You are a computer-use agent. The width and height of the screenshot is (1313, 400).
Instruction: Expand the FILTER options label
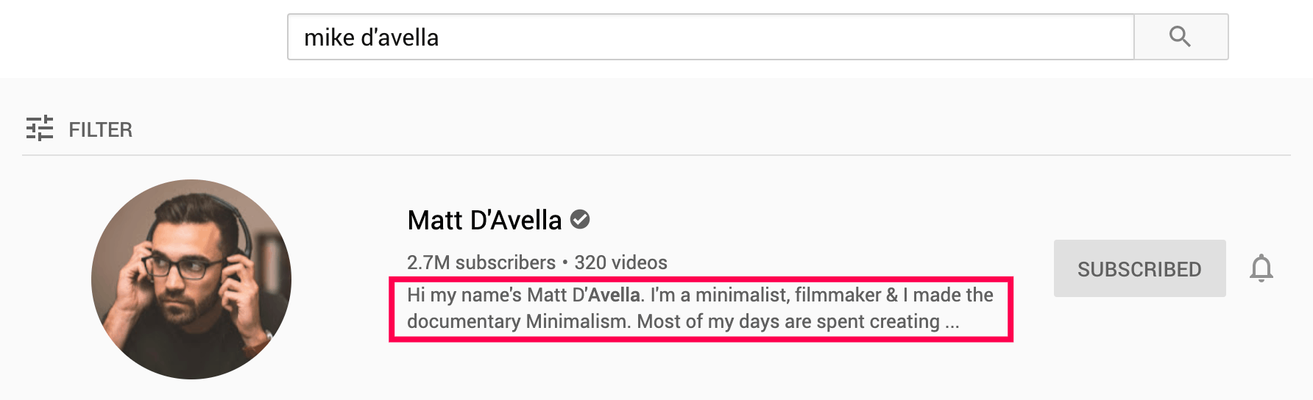[x=100, y=130]
